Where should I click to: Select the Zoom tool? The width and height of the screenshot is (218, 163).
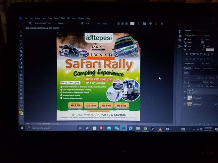[x=21, y=102]
